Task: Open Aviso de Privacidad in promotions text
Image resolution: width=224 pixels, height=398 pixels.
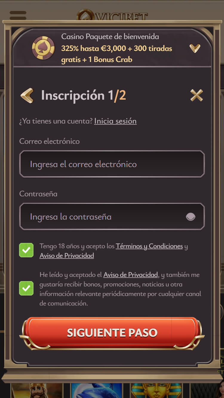Action: tap(131, 275)
